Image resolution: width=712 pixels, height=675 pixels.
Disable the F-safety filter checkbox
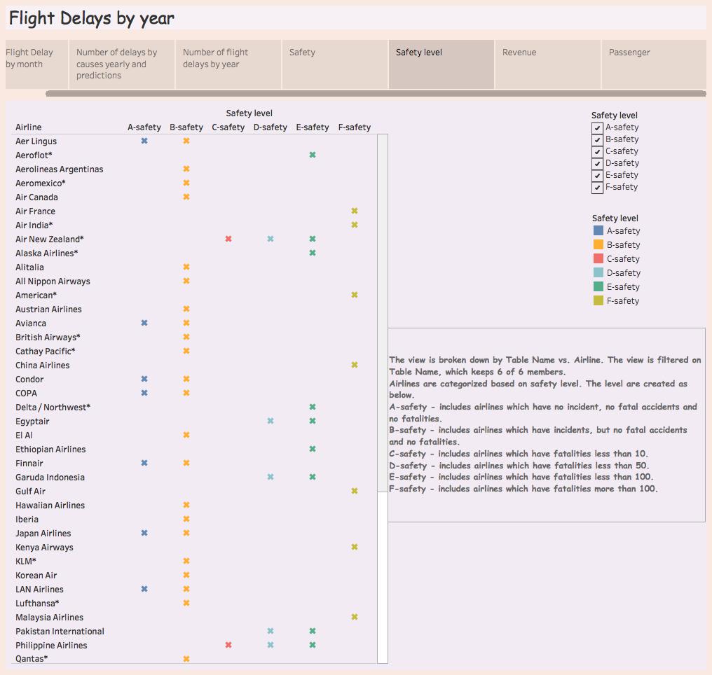pyautogui.click(x=597, y=188)
